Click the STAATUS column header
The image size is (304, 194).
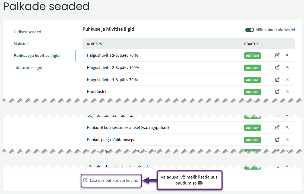tap(251, 44)
